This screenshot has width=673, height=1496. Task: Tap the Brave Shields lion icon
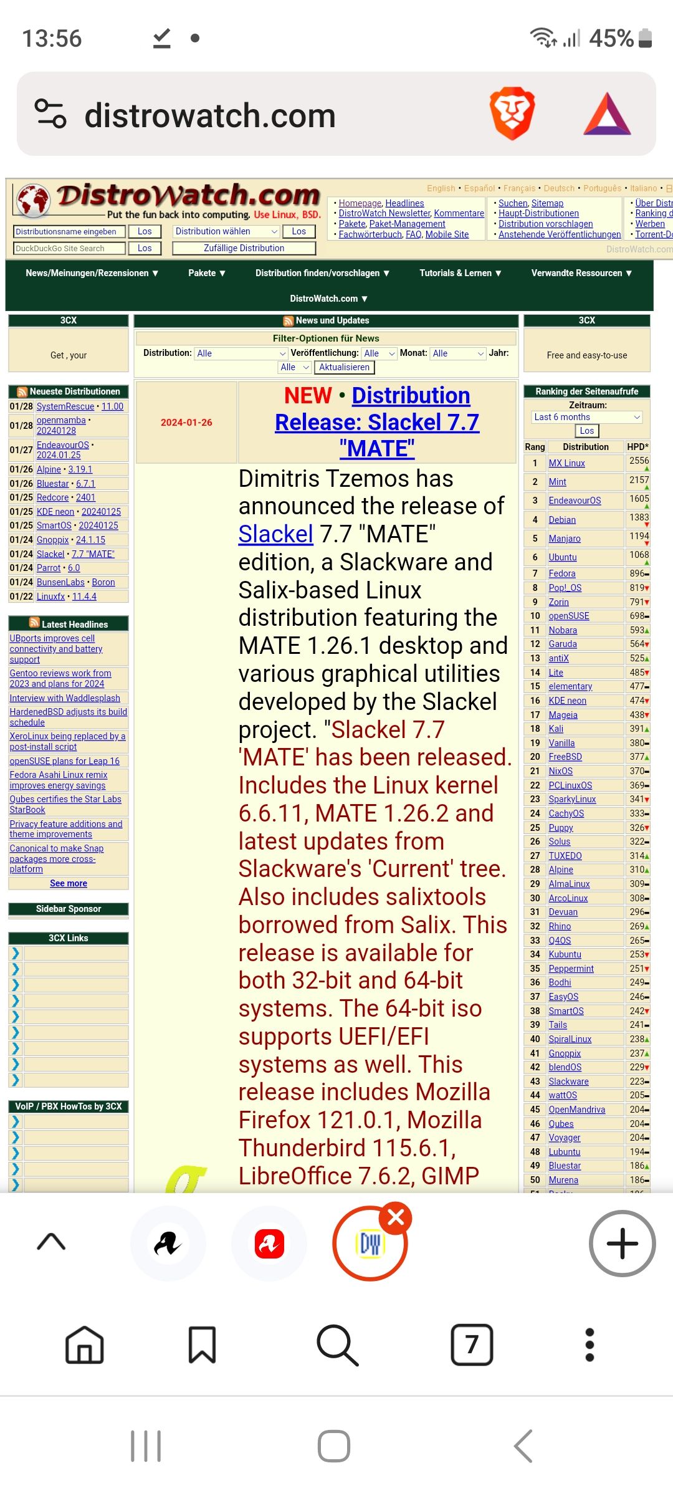[512, 114]
